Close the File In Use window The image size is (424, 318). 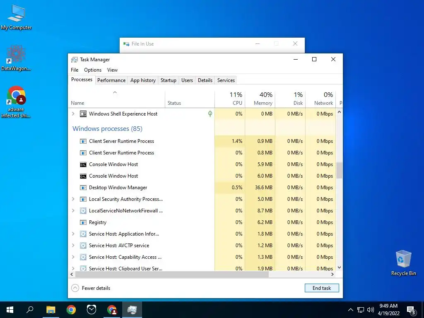coord(295,43)
